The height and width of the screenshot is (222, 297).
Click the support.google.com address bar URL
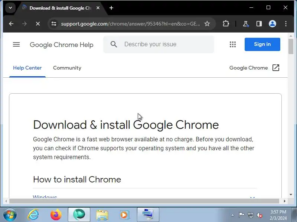130,24
